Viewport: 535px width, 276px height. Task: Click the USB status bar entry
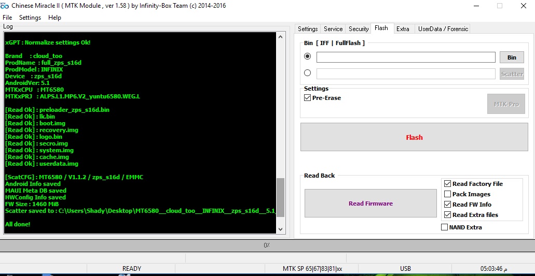point(405,269)
